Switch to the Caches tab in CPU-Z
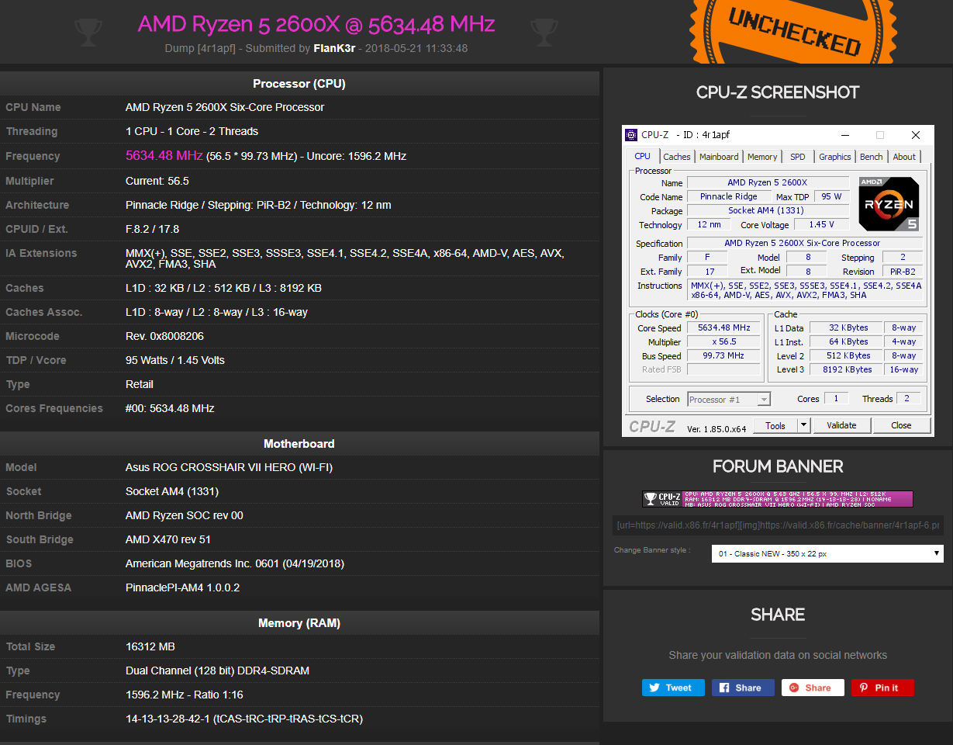The width and height of the screenshot is (953, 745). tap(677, 157)
